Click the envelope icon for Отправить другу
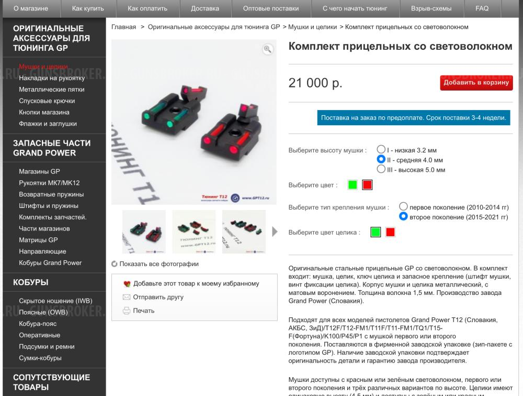The image size is (523, 396). coord(127,297)
